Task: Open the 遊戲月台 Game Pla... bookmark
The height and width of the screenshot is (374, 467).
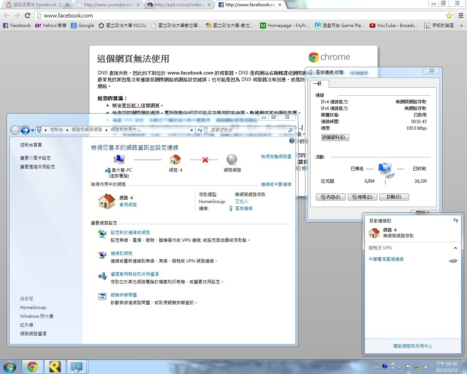Action: (339, 26)
